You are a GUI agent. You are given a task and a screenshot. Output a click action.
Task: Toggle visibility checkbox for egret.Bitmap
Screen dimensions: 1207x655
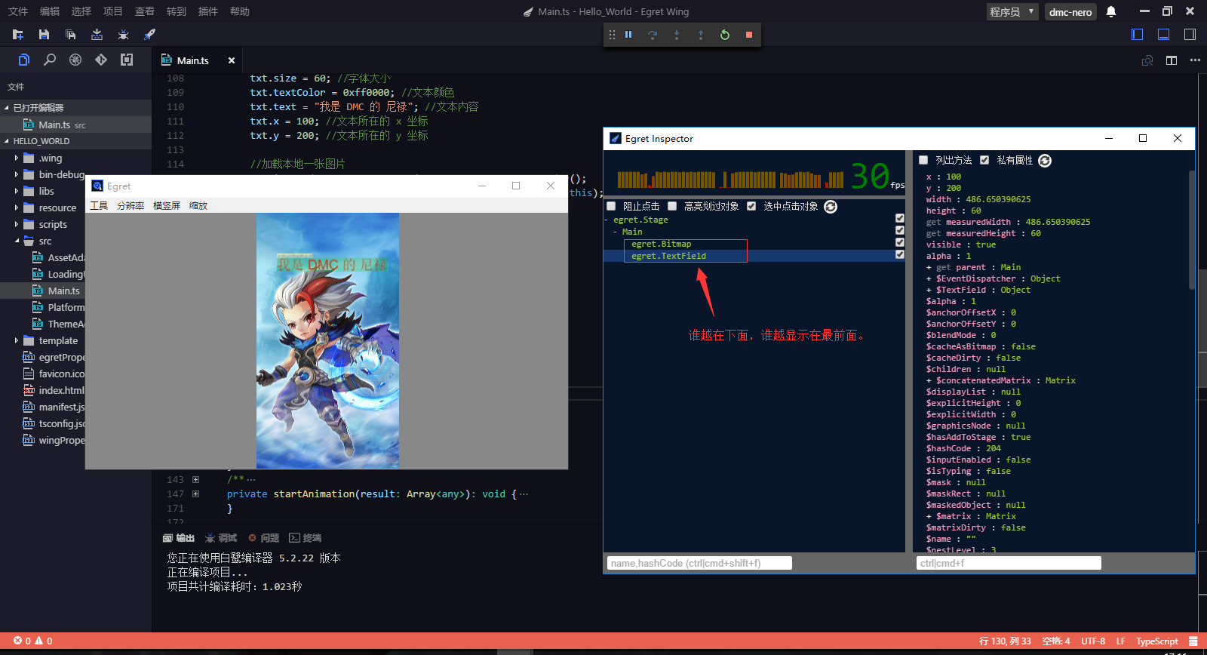coord(900,242)
